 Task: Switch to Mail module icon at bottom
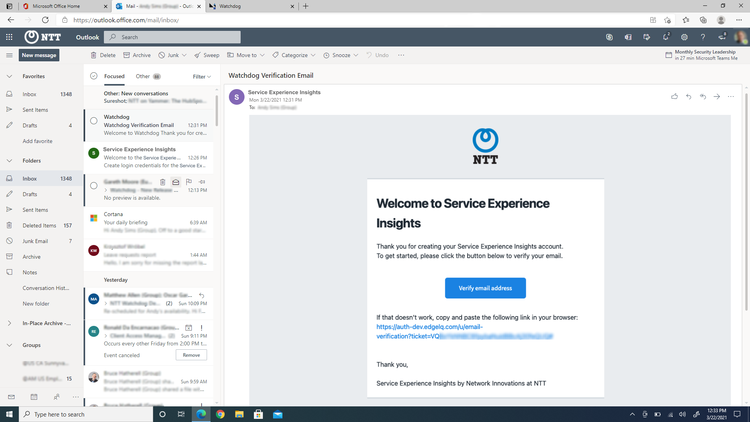point(11,397)
